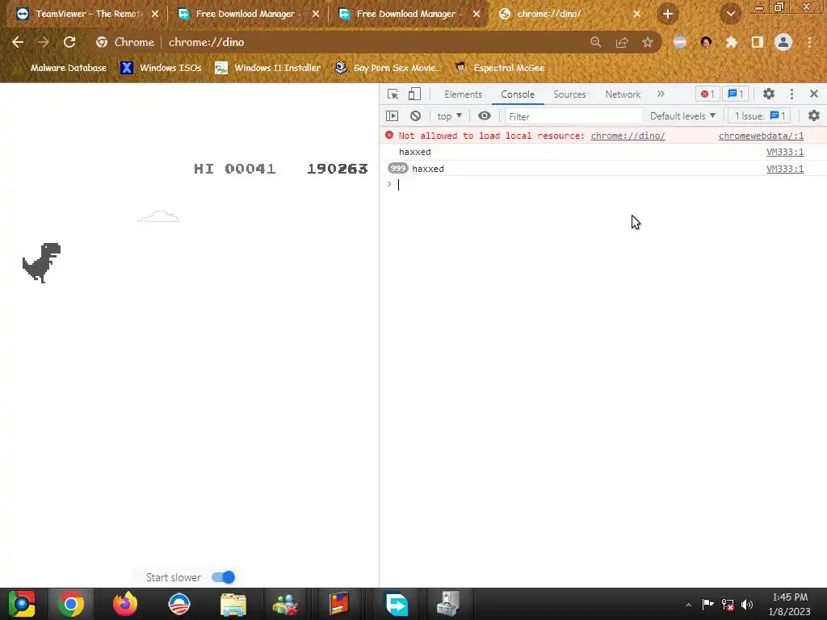Click the console Filter input field
827x620 pixels.
pos(573,116)
